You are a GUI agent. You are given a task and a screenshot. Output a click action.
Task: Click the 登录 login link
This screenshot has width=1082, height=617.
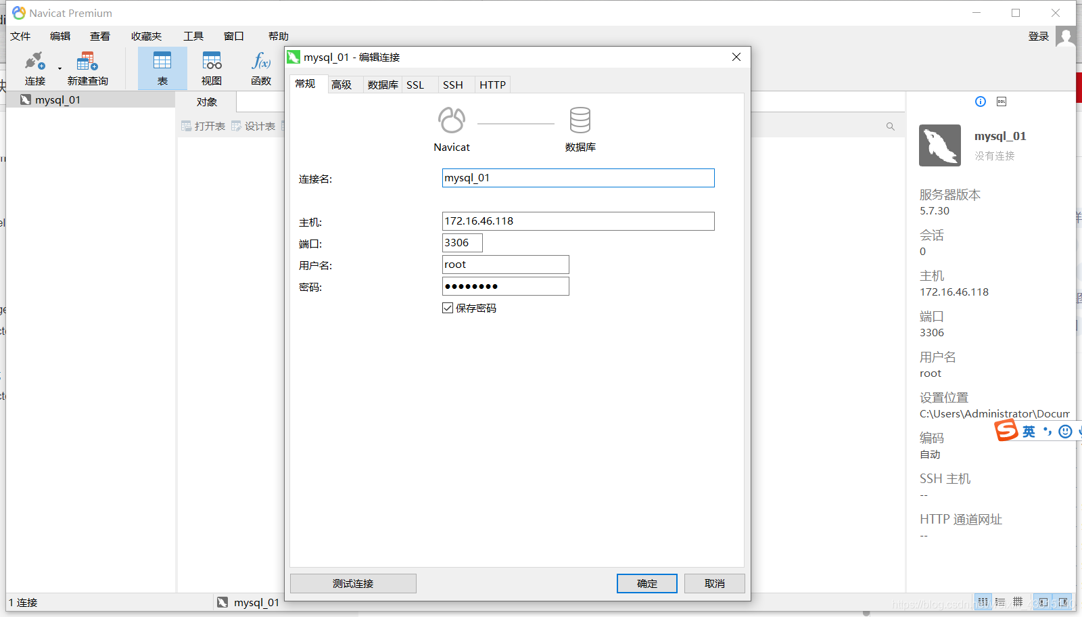[1038, 37]
